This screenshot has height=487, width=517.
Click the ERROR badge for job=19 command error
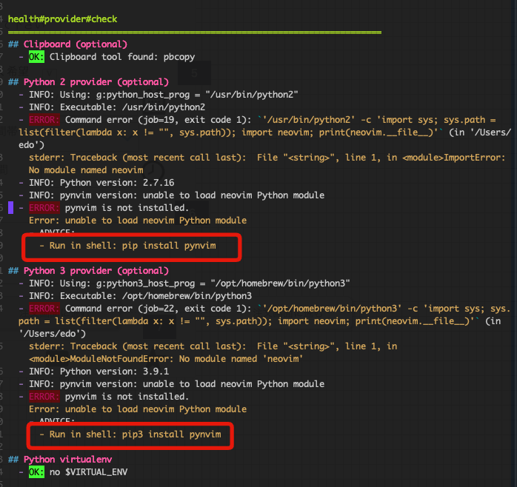44,120
